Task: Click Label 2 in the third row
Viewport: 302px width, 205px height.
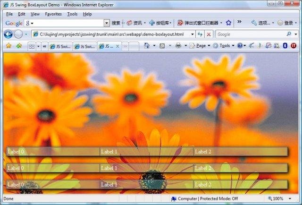Action: [203, 185]
